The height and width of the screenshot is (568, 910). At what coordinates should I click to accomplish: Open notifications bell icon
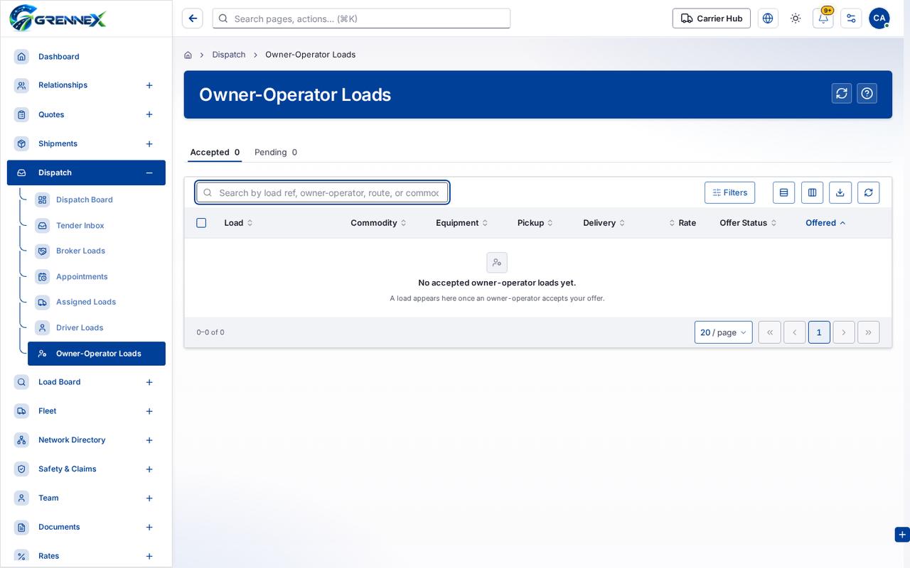click(823, 18)
